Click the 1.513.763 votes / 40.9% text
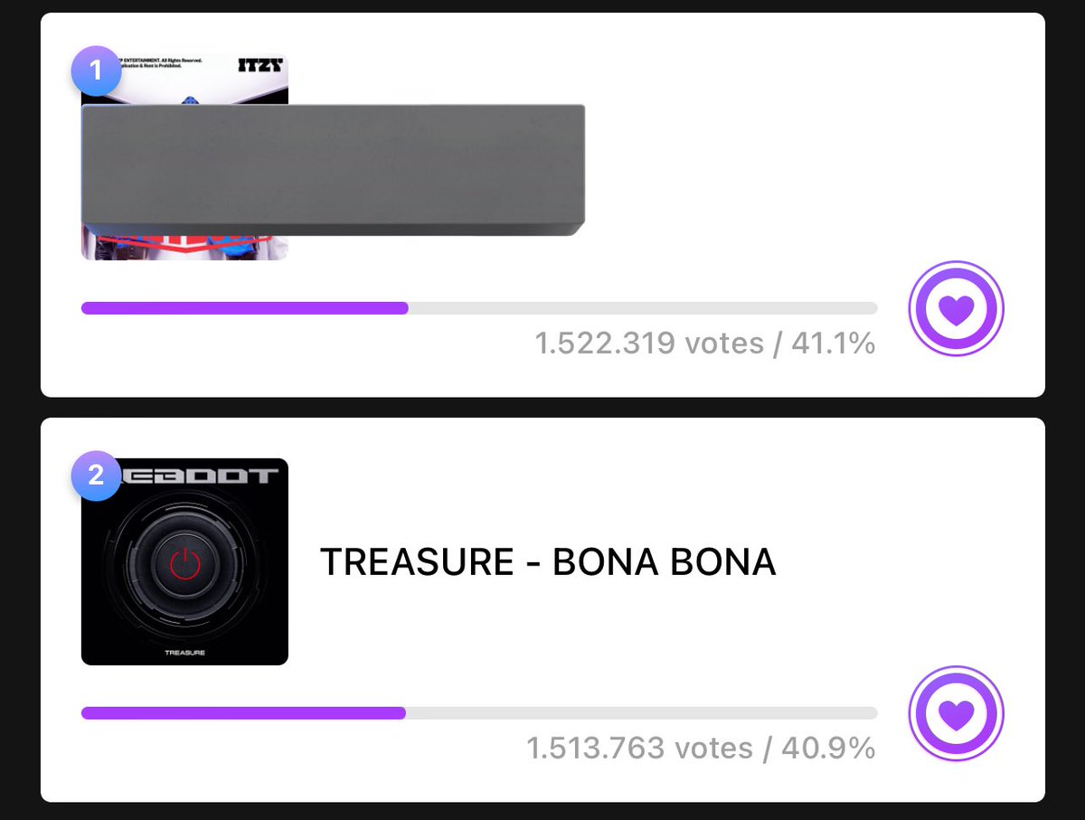This screenshot has width=1085, height=820. tap(701, 749)
